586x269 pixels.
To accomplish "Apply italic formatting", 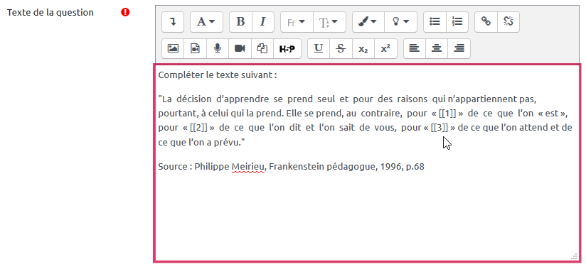I will [262, 22].
